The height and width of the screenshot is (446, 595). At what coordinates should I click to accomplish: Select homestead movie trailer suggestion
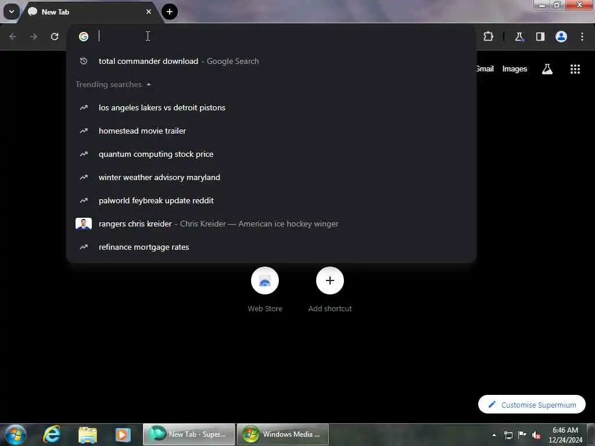click(271, 131)
